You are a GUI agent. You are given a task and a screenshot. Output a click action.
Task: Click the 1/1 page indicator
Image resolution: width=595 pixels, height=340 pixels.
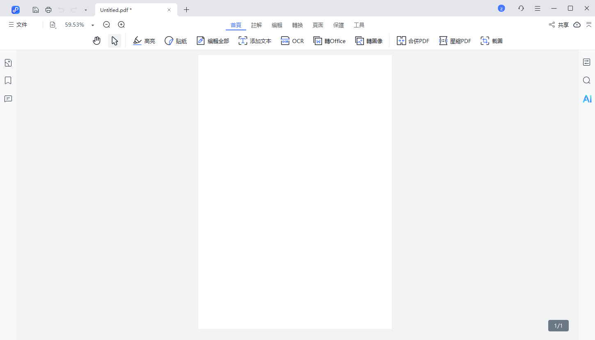558,326
